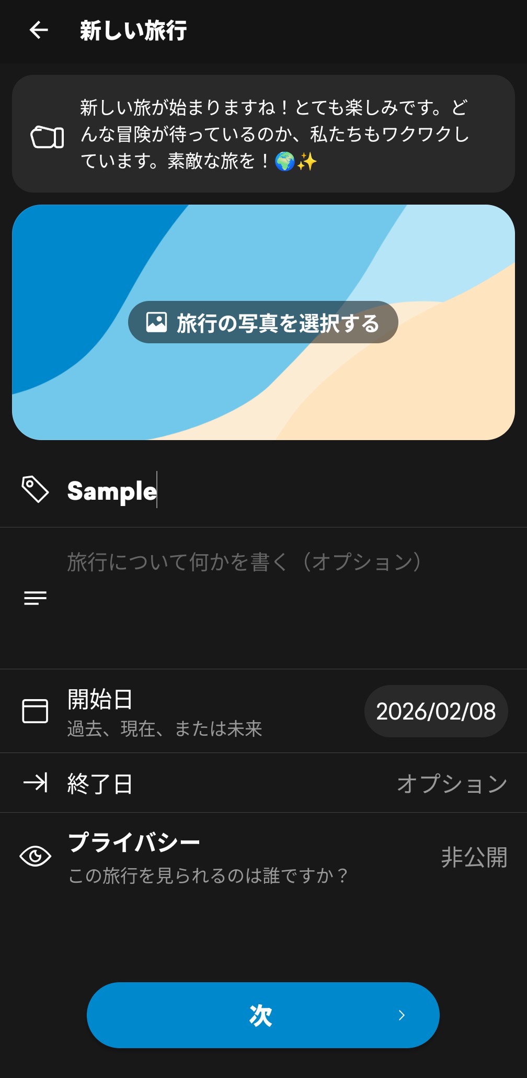The width and height of the screenshot is (527, 1078).
Task: Tap the tag icon beside trip name
Action: pyautogui.click(x=35, y=490)
